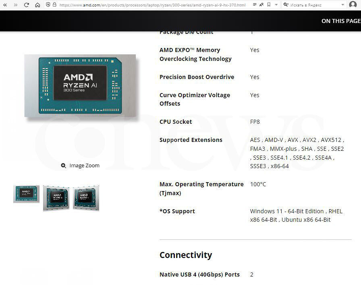This screenshot has height=285, width=361.
Task: Click the Max. Operating Temperature (Tjmax) label
Action: click(x=201, y=189)
